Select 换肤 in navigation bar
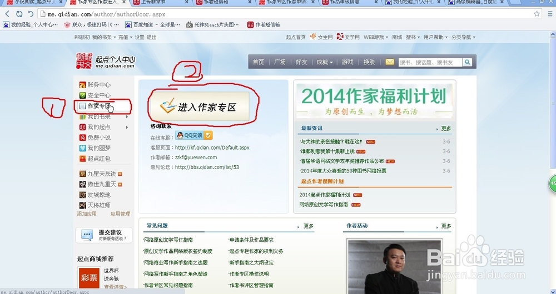This screenshot has width=556, height=294. 369,62
